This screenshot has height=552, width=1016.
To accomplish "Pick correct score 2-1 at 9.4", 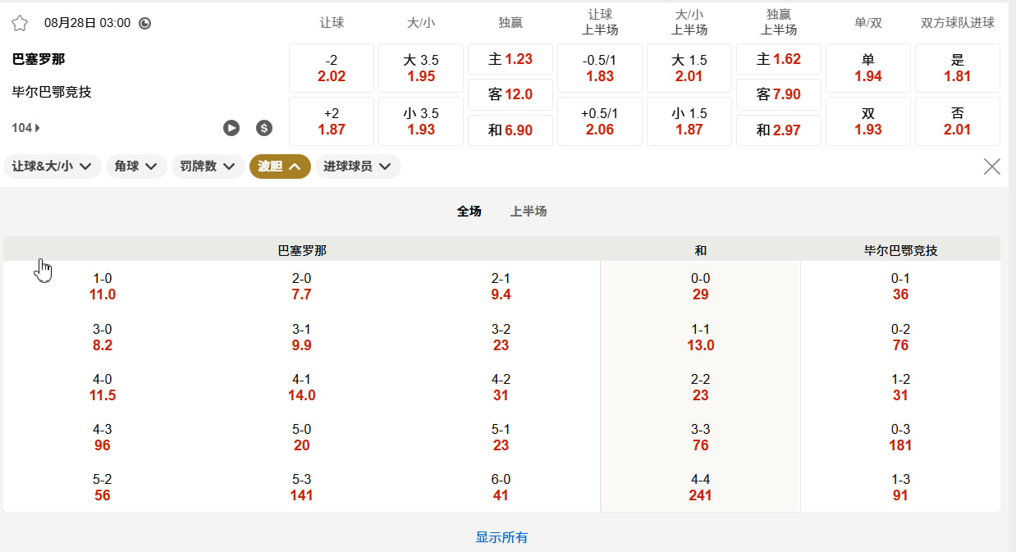I will coord(501,287).
